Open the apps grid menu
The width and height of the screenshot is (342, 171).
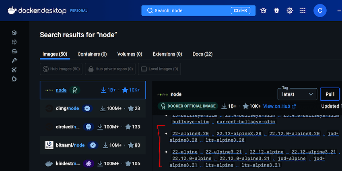click(x=303, y=10)
